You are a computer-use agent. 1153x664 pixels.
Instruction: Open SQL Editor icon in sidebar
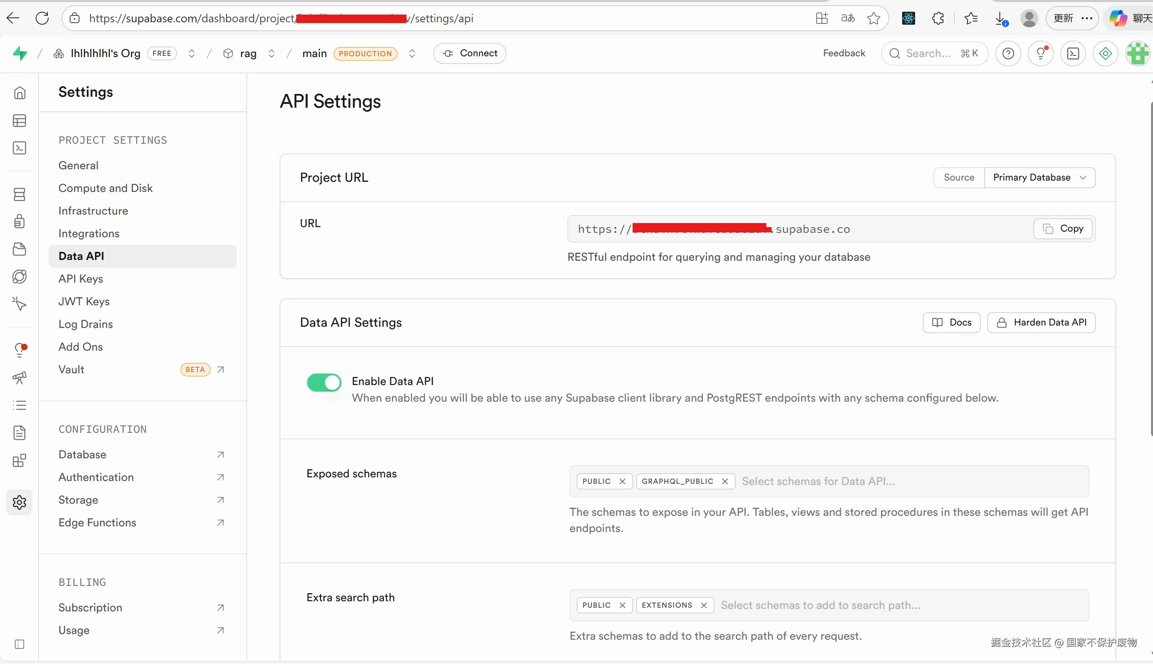[x=19, y=148]
